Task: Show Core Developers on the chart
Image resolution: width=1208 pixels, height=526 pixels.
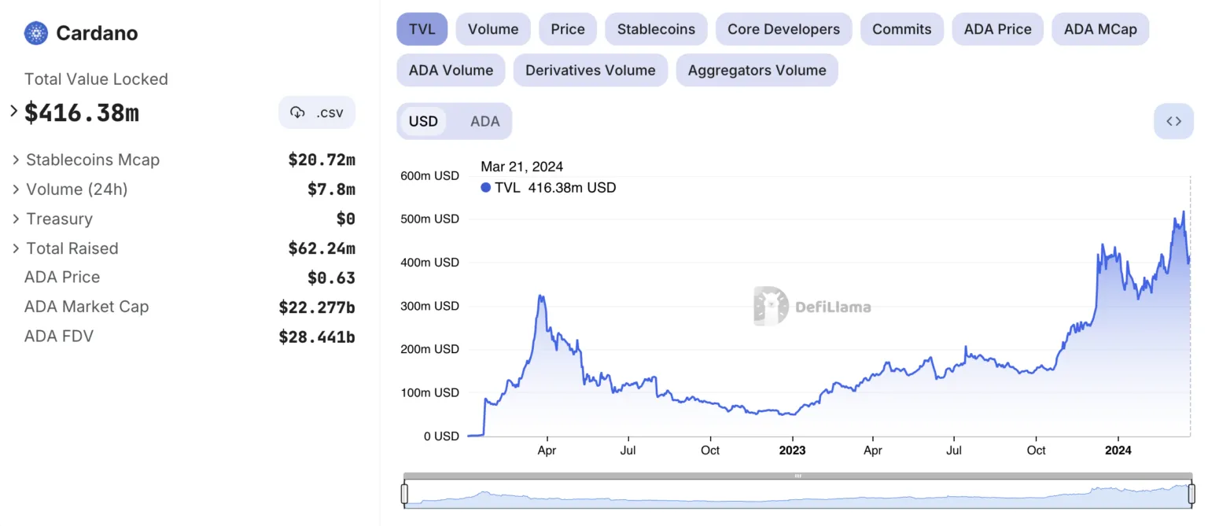Action: 783,29
